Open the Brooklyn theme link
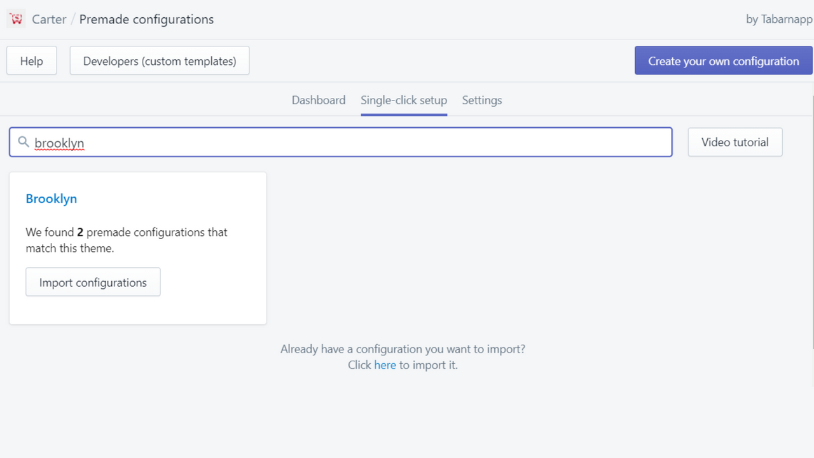 click(x=52, y=198)
